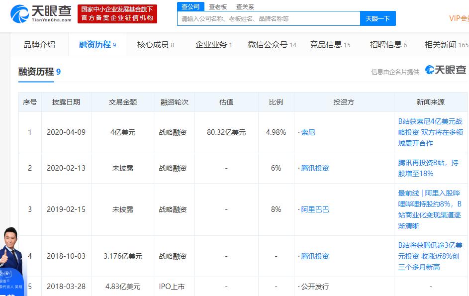
Task: Click the TianYanCha logo icon
Action: coord(20,13)
